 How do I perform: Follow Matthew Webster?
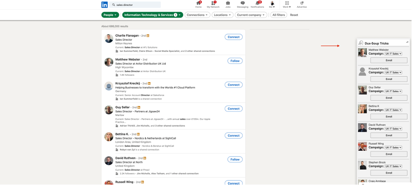235,61
